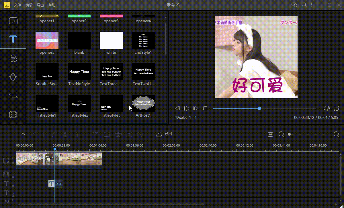Open the three-dot options menu
The width and height of the screenshot is (344, 208).
[312, 5]
